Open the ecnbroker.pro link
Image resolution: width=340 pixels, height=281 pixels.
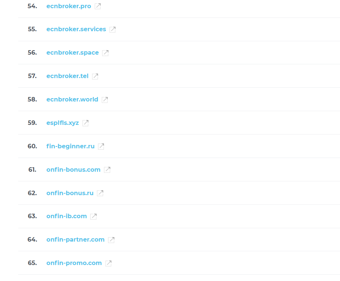(x=69, y=6)
